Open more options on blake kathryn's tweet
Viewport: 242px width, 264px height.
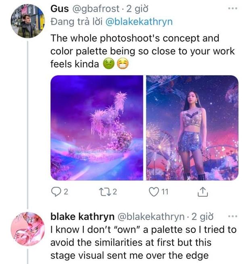[x=233, y=216]
